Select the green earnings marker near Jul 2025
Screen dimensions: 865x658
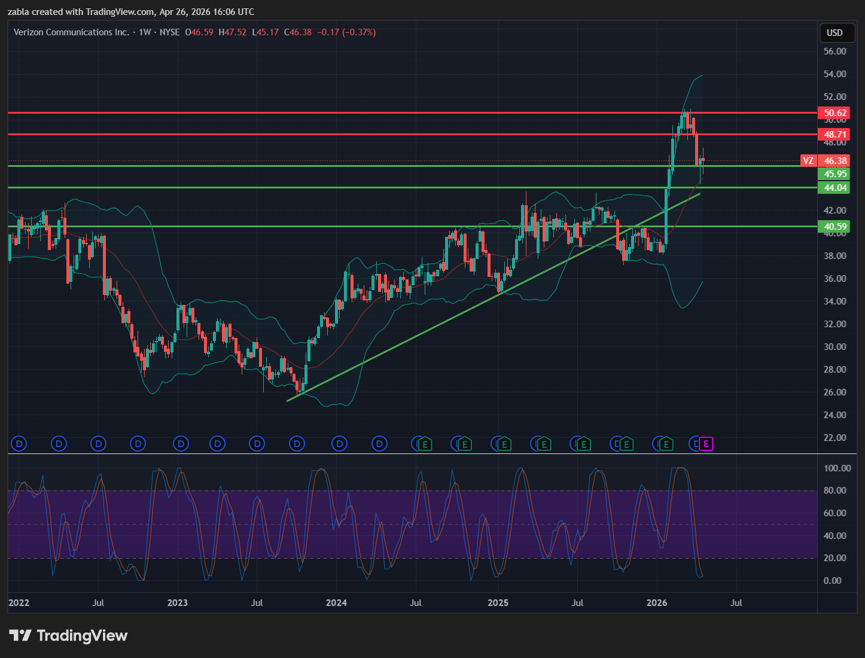[583, 444]
